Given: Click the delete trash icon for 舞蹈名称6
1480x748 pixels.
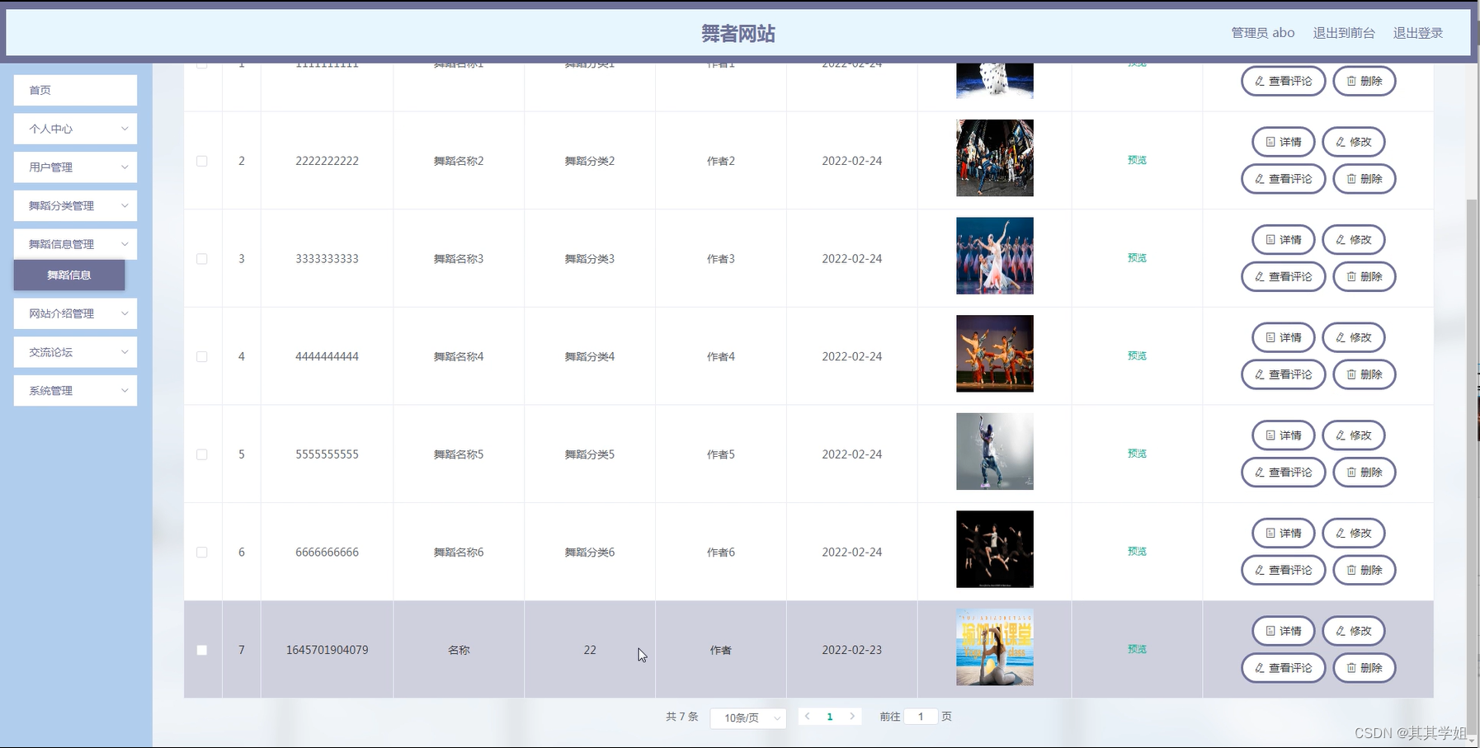Looking at the screenshot, I should pyautogui.click(x=1350, y=570).
